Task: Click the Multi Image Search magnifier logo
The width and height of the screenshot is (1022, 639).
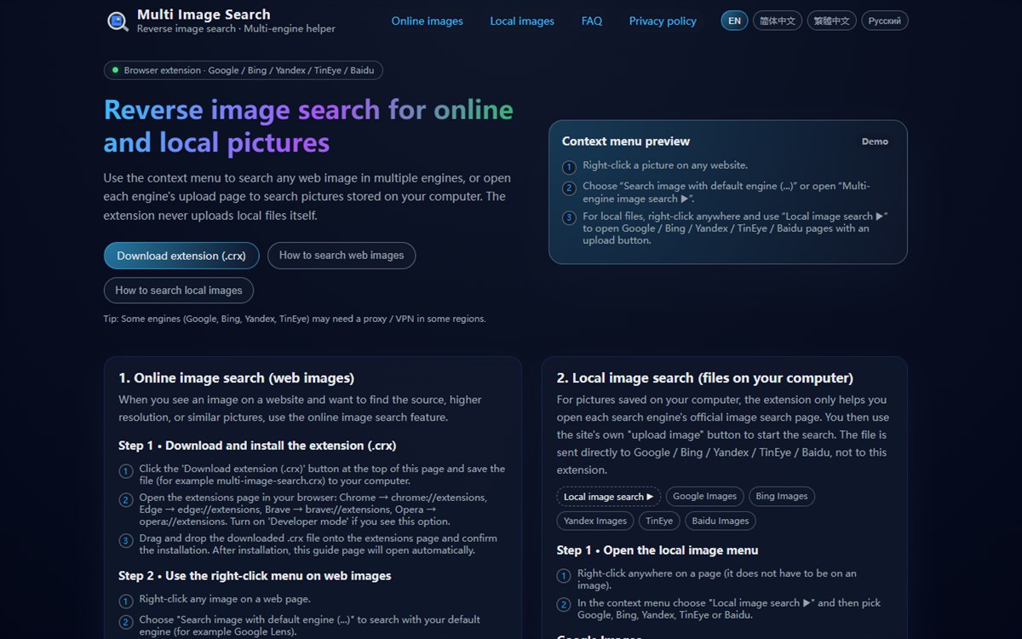Action: (118, 21)
